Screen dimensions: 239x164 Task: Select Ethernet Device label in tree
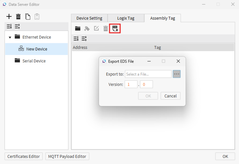37,37
